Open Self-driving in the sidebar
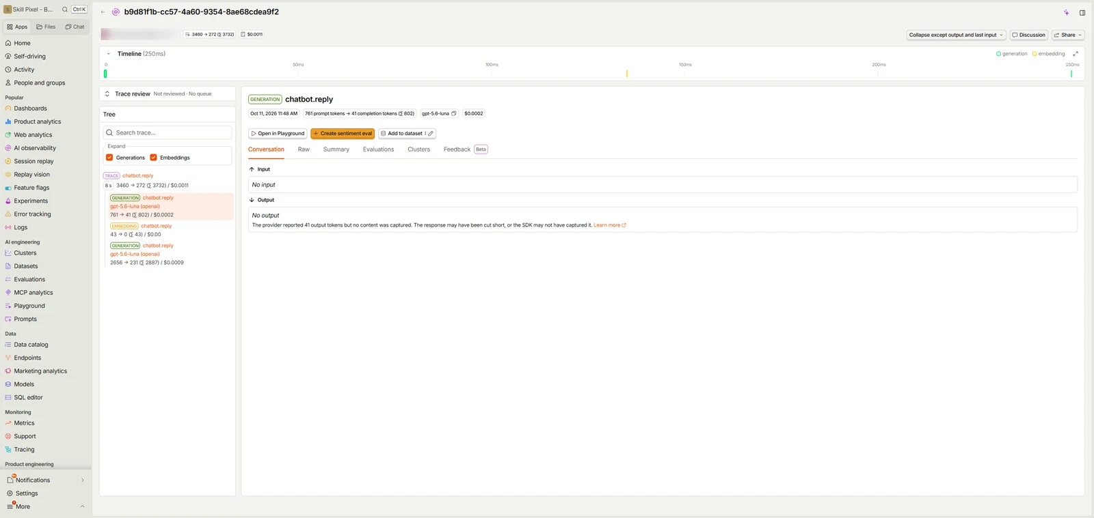This screenshot has height=518, width=1094. click(x=29, y=56)
